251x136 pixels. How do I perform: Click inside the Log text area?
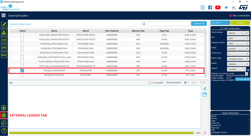point(105,107)
